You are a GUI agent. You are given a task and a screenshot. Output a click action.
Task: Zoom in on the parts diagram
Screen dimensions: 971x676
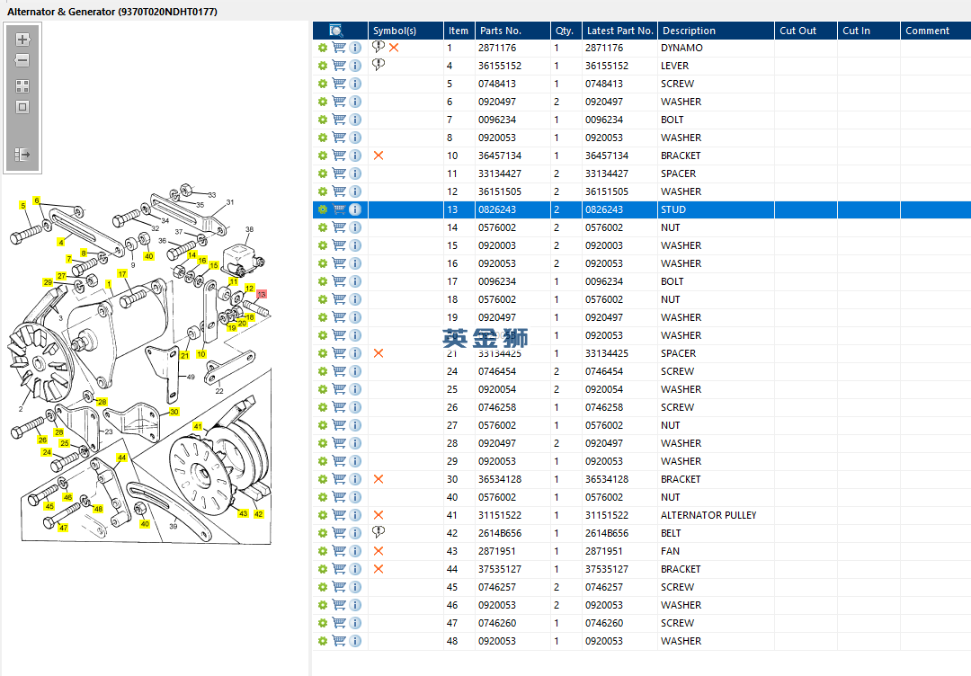[x=22, y=40]
